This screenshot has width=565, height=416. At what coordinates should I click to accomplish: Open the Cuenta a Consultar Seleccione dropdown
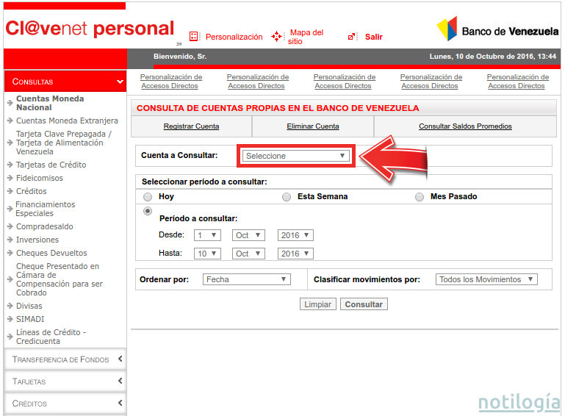(296, 156)
